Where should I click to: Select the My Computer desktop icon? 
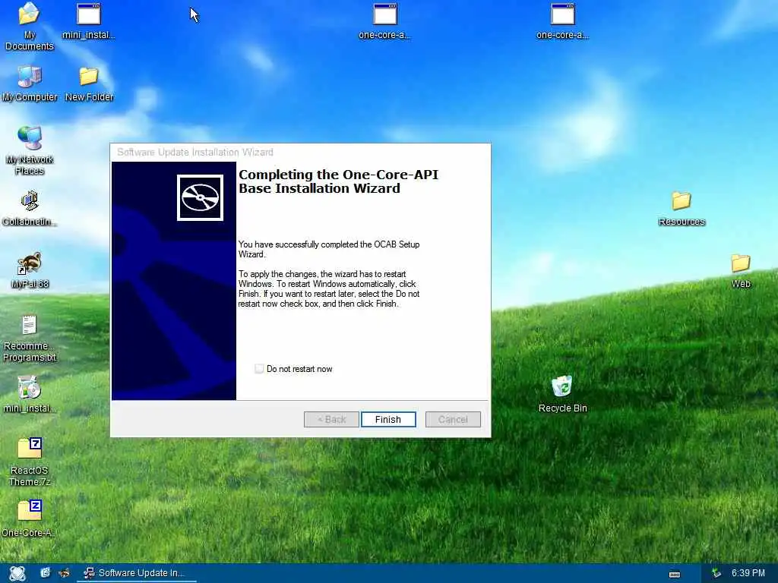(30, 84)
